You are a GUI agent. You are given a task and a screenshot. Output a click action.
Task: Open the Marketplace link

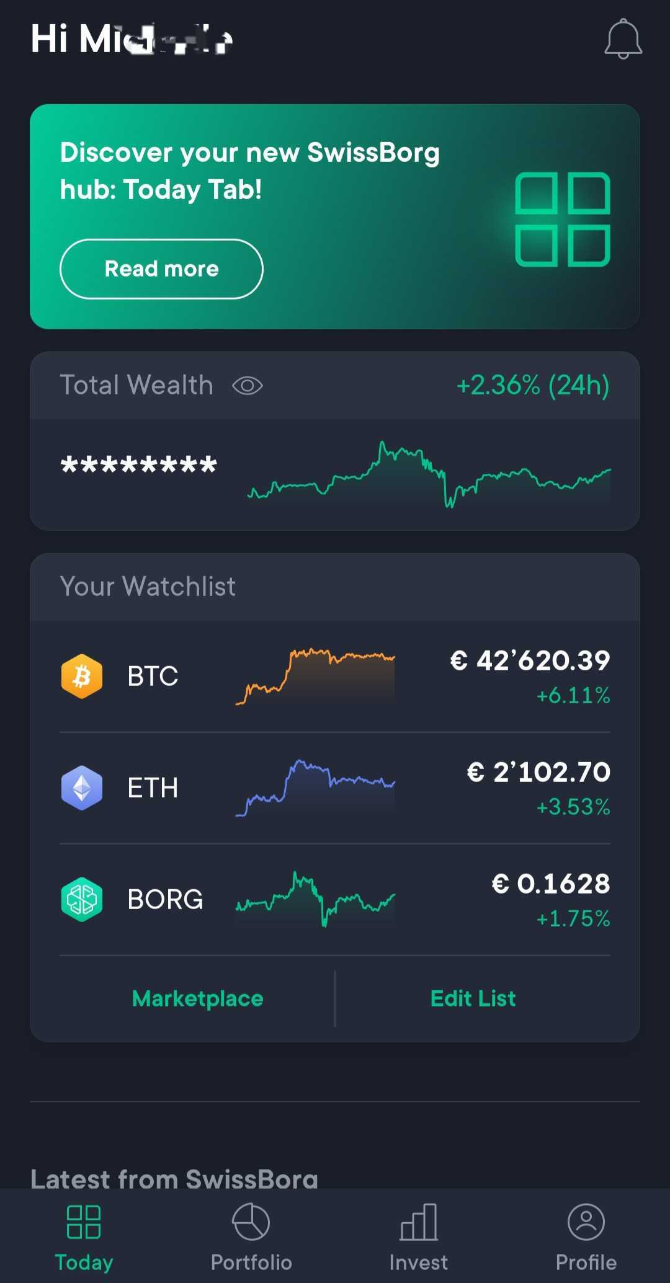pyautogui.click(x=198, y=998)
